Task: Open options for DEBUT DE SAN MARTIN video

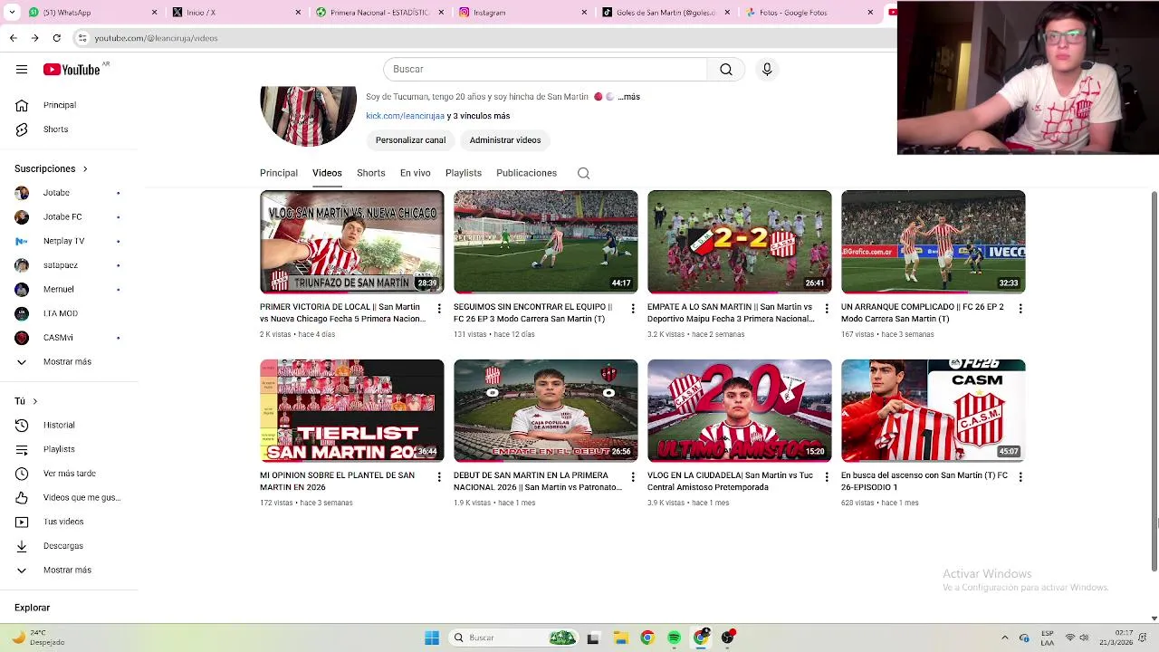Action: 633,477
